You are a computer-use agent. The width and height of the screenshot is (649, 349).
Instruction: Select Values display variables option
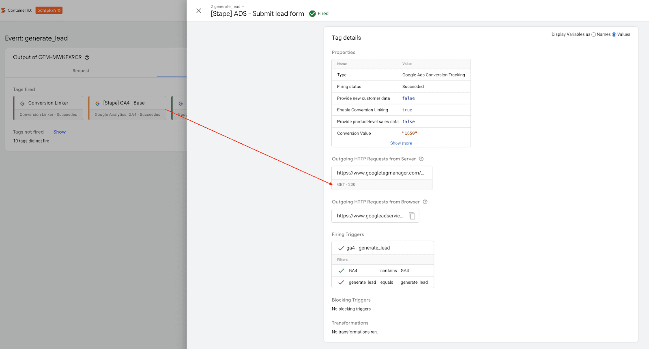[x=614, y=35]
